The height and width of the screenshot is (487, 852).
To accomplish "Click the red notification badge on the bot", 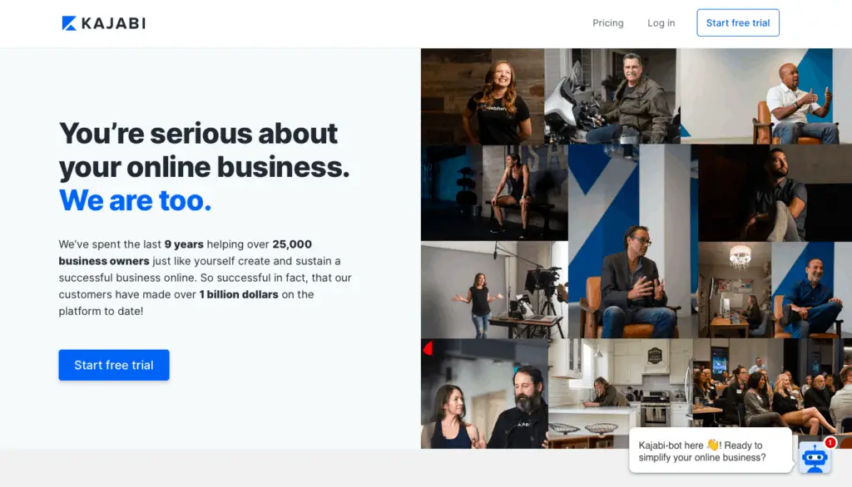I will point(830,442).
